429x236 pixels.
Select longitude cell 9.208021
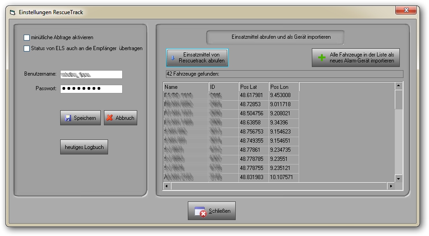pos(284,113)
